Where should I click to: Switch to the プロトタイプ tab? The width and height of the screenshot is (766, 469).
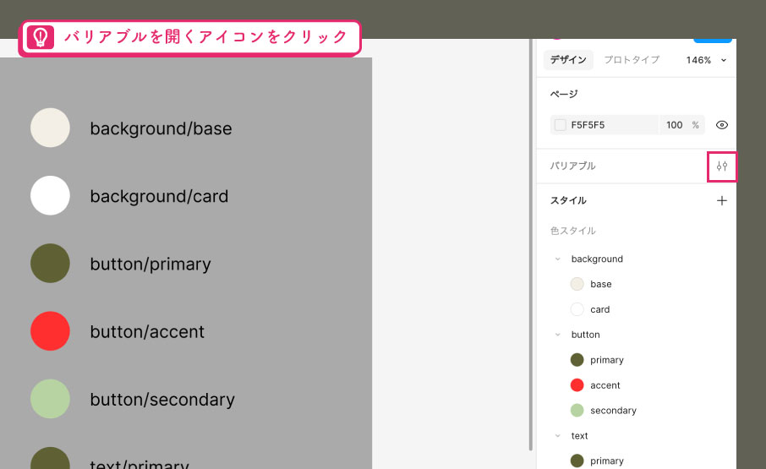coord(632,59)
